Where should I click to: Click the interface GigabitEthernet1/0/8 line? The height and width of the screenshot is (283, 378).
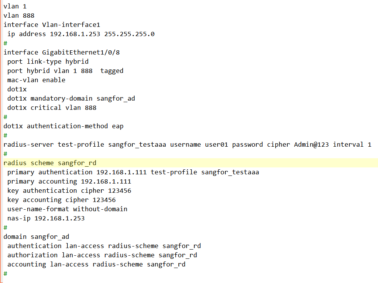[x=62, y=52]
